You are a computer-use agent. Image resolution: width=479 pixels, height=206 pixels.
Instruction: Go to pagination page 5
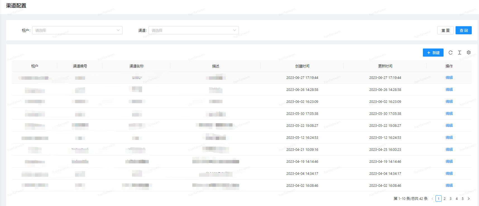463,199
